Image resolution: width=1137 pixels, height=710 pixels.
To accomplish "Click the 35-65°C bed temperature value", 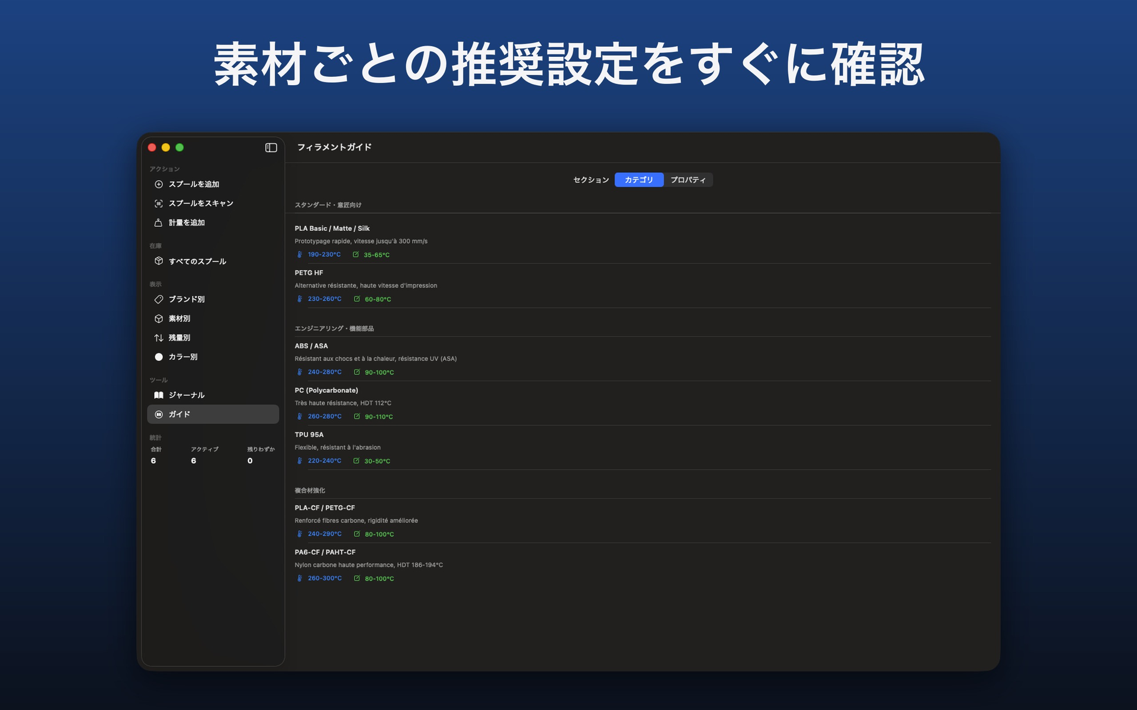I will click(x=377, y=255).
